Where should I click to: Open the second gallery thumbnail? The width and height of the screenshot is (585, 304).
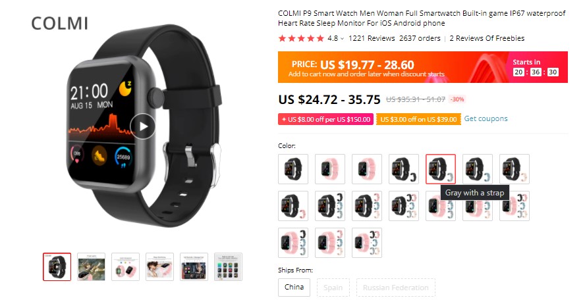pyautogui.click(x=92, y=266)
